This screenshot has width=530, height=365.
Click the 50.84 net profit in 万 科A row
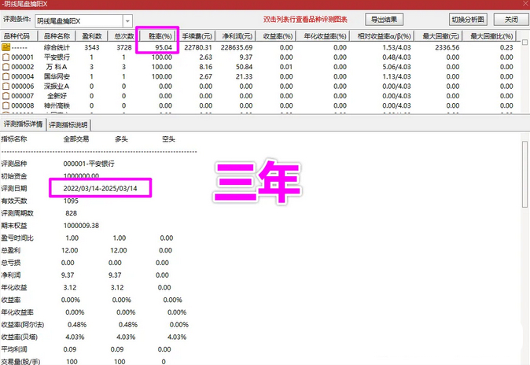[x=244, y=67]
